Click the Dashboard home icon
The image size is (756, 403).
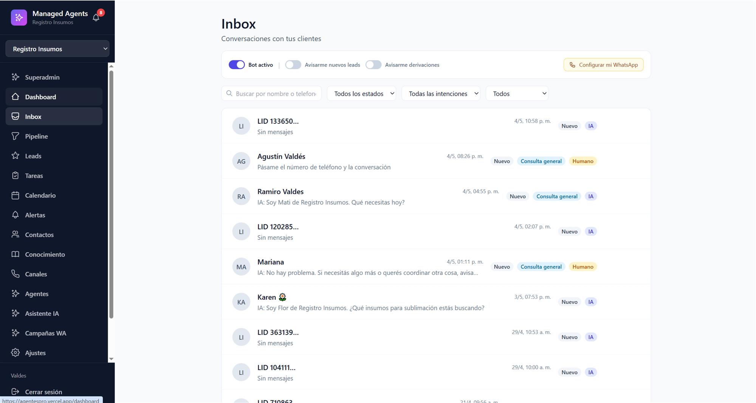(x=15, y=97)
